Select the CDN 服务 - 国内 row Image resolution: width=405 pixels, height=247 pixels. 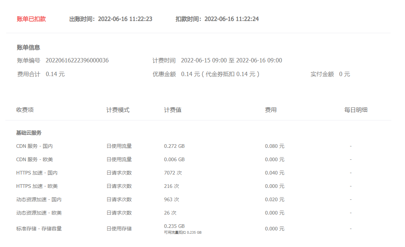pyautogui.click(x=35, y=146)
